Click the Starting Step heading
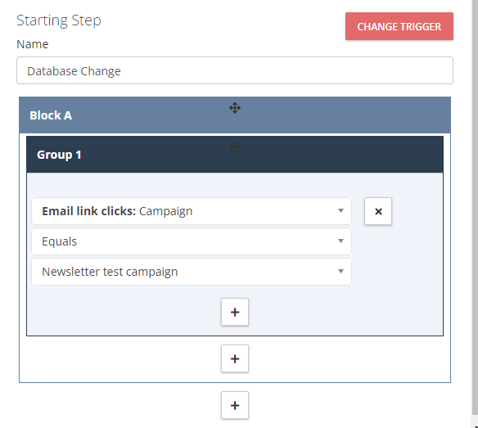Screen dimensions: 478x428 pyautogui.click(x=59, y=20)
